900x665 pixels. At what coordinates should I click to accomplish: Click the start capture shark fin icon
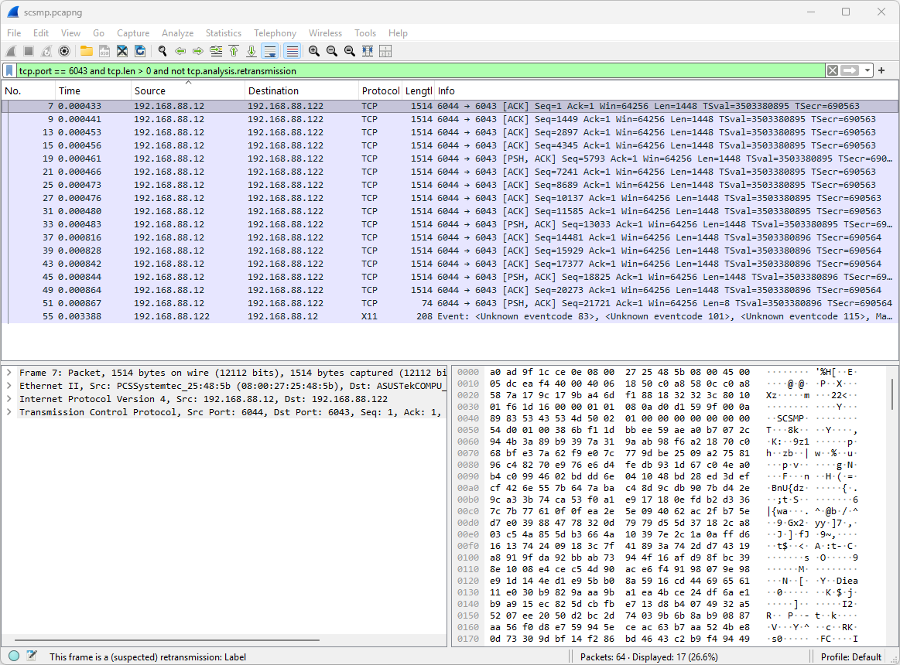tap(11, 51)
